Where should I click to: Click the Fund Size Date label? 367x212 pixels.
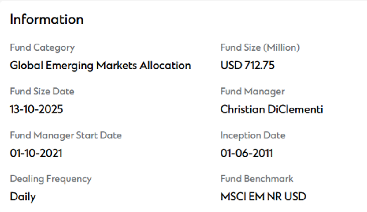[42, 92]
